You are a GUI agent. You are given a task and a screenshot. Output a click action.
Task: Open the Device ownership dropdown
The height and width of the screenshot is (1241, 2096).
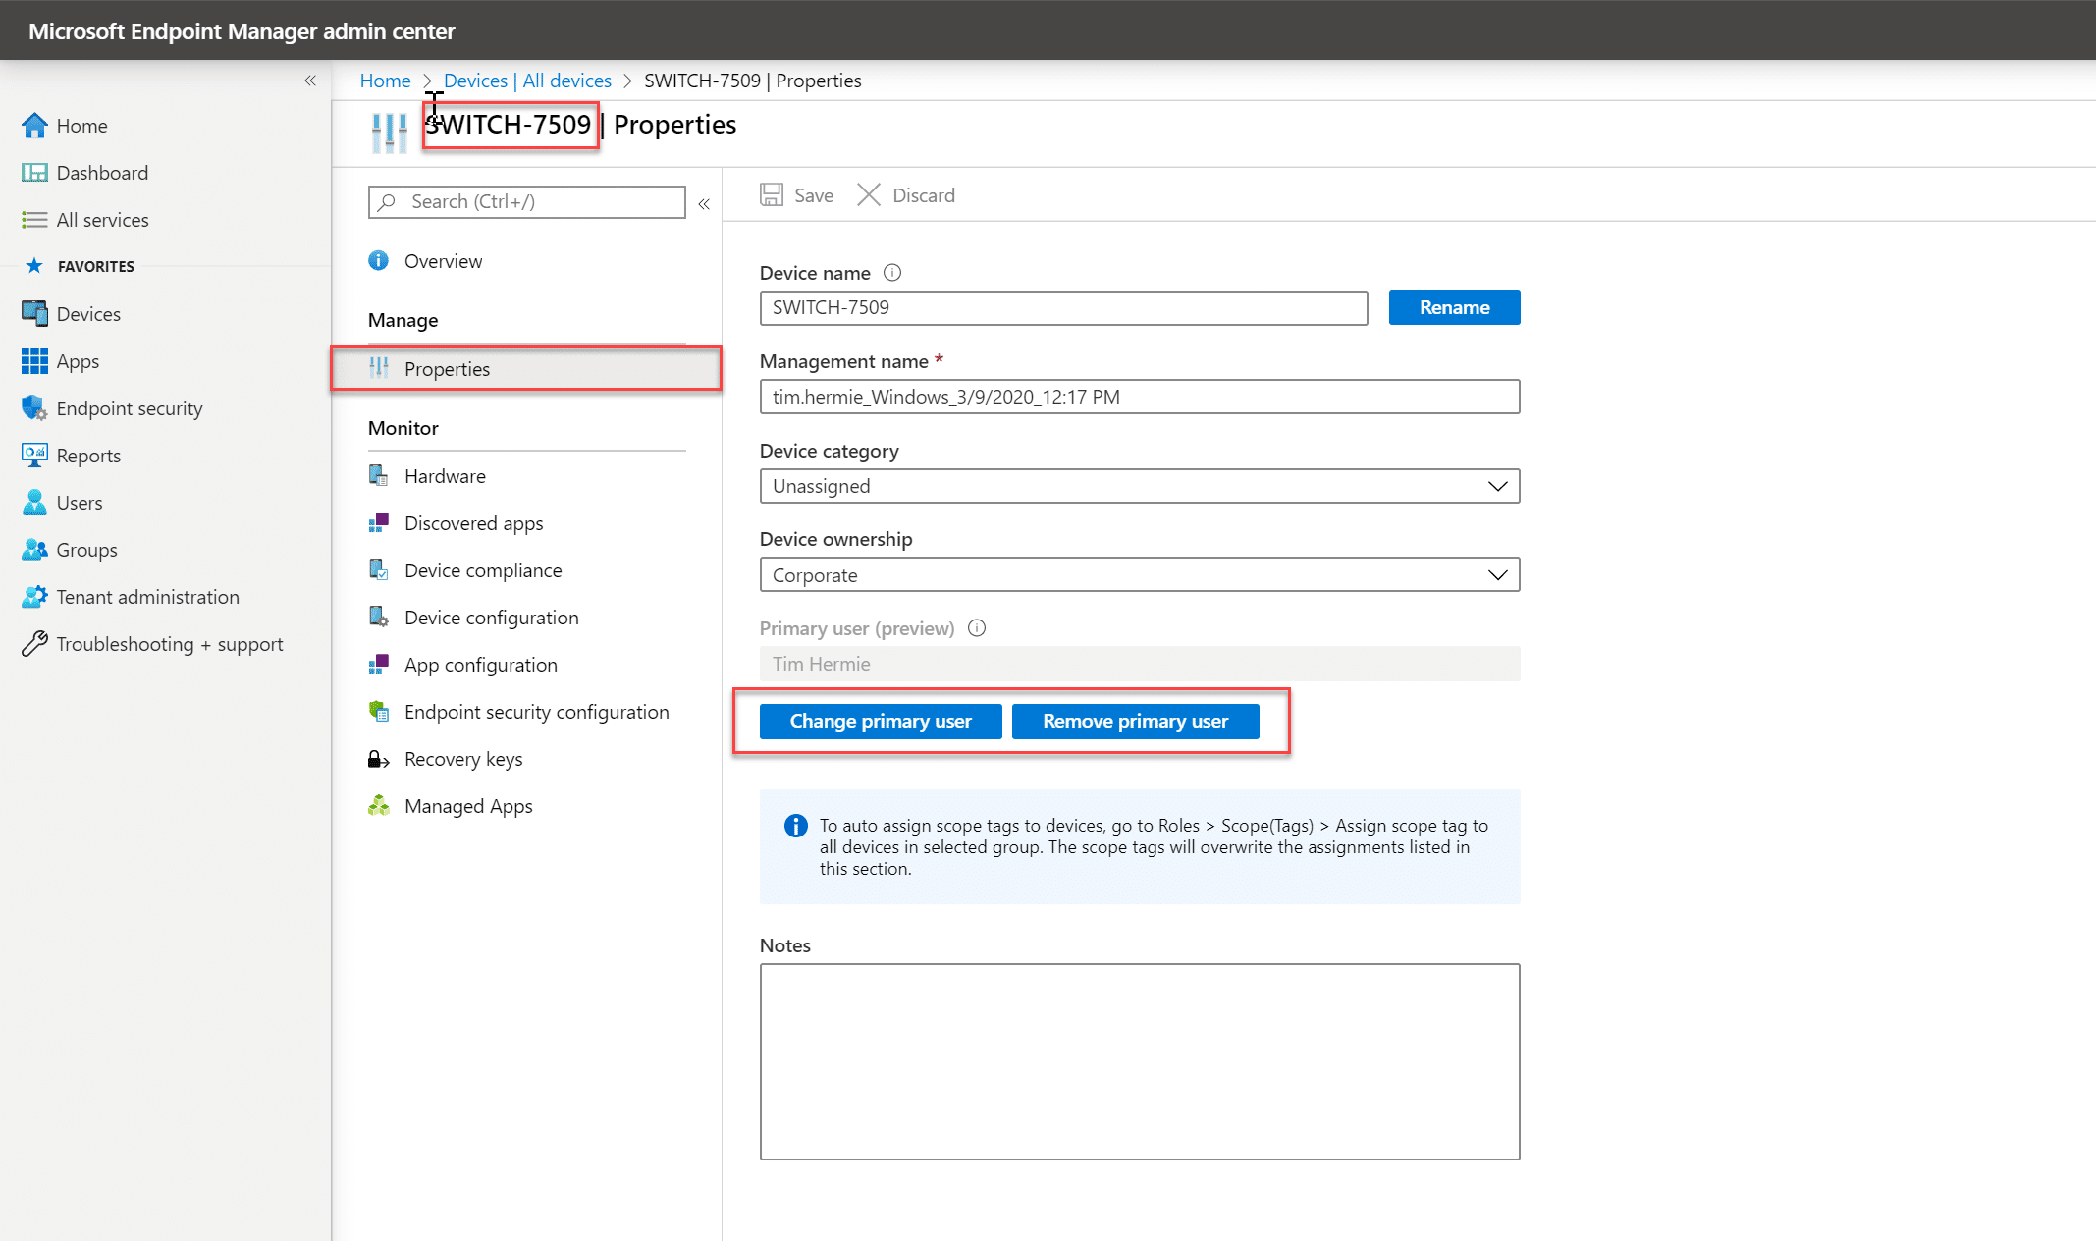[1140, 574]
